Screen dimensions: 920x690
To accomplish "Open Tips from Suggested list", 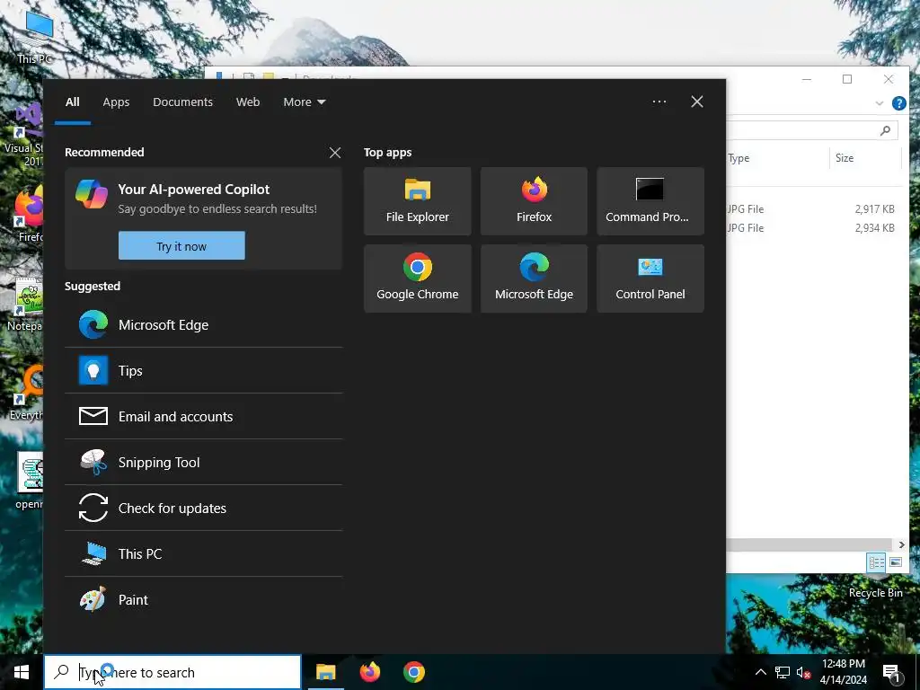I will pyautogui.click(x=204, y=370).
